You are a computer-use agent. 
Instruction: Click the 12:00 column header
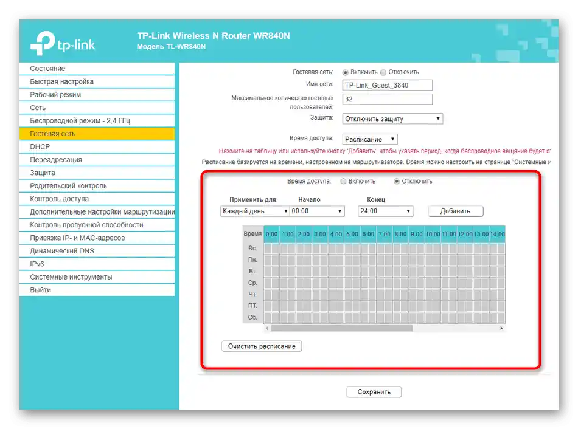point(465,234)
